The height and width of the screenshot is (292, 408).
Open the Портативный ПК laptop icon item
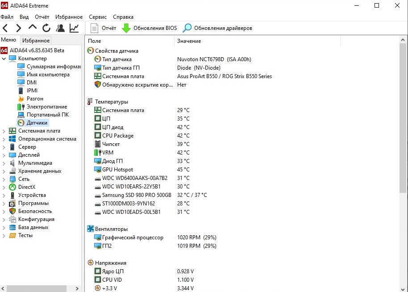click(x=21, y=115)
